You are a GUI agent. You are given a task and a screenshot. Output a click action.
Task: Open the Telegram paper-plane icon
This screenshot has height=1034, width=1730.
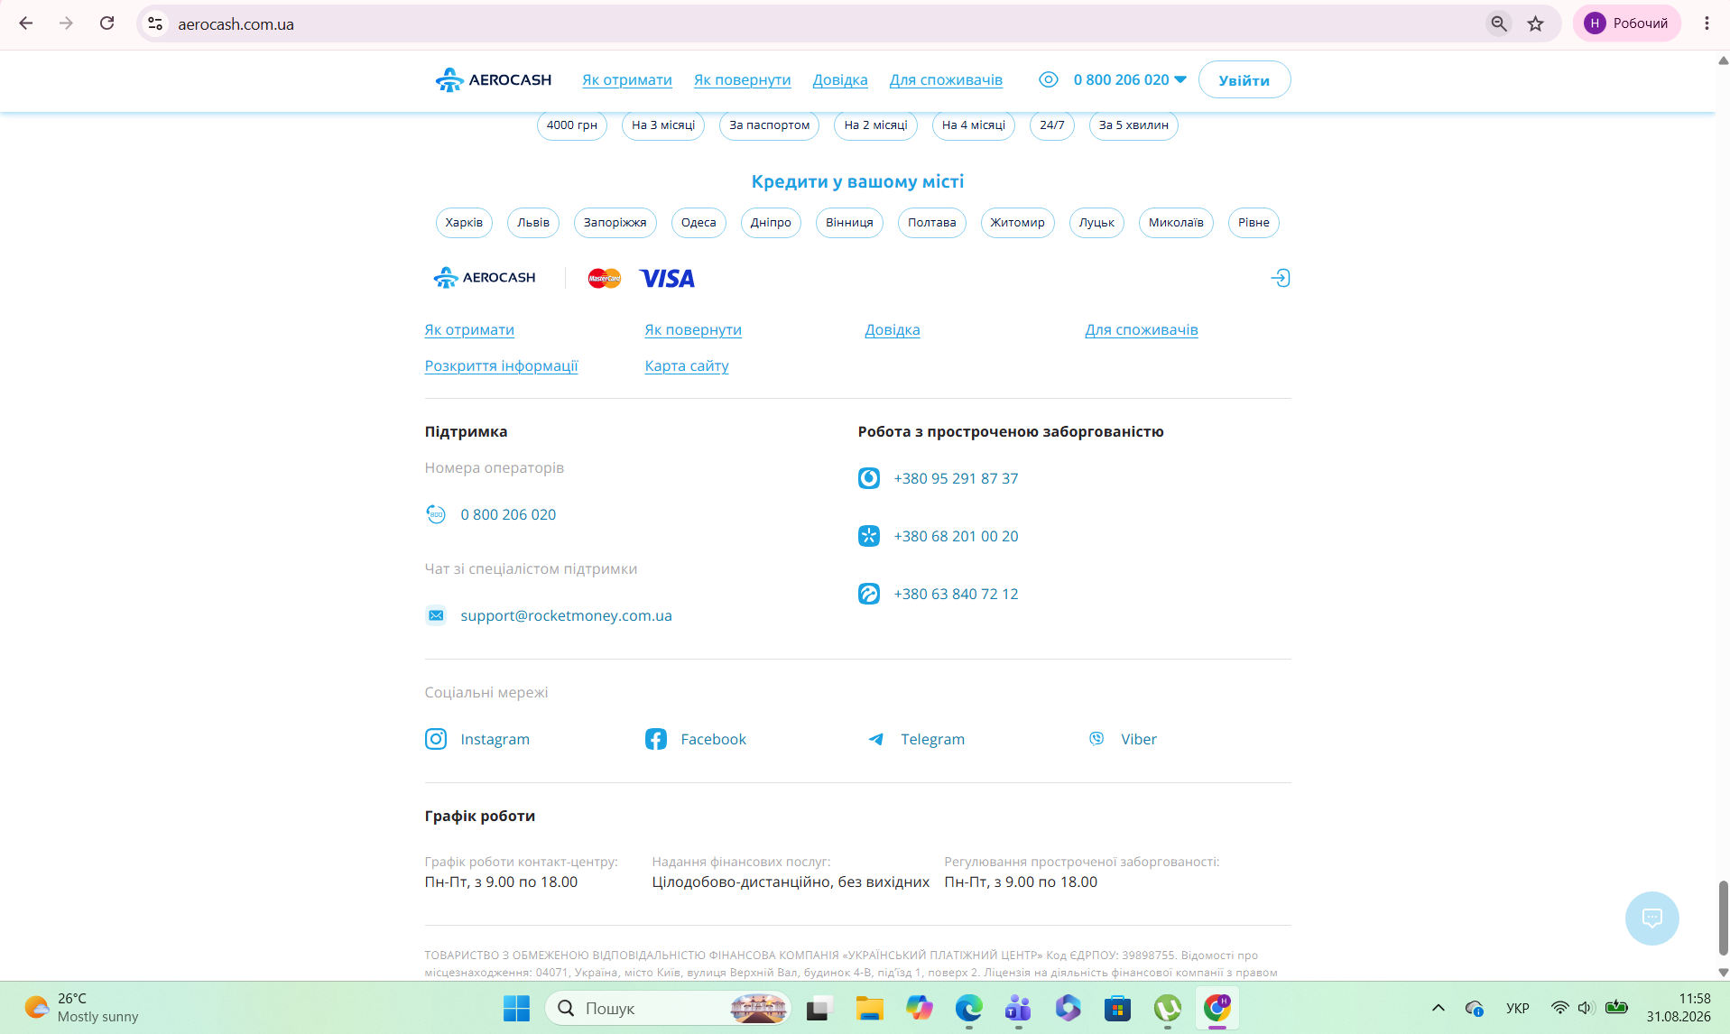(875, 739)
